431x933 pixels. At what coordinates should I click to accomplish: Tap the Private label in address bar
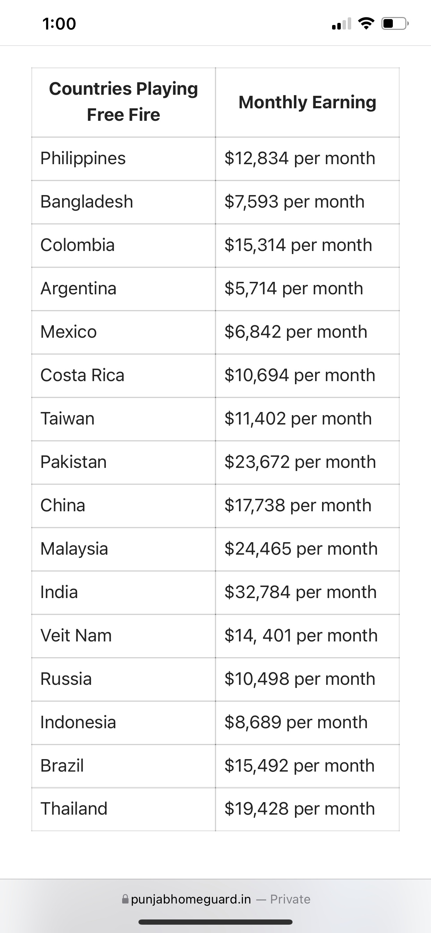pos(290,899)
